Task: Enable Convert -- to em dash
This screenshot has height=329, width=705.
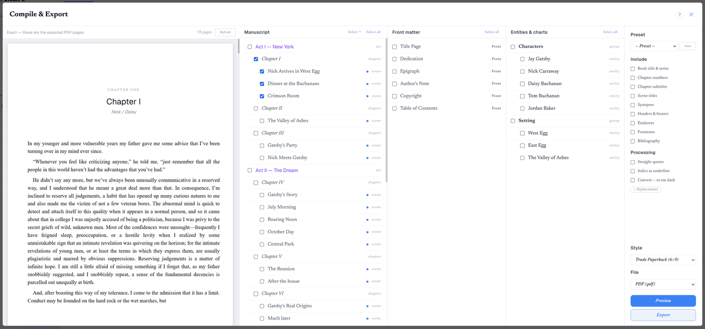Action: click(633, 180)
